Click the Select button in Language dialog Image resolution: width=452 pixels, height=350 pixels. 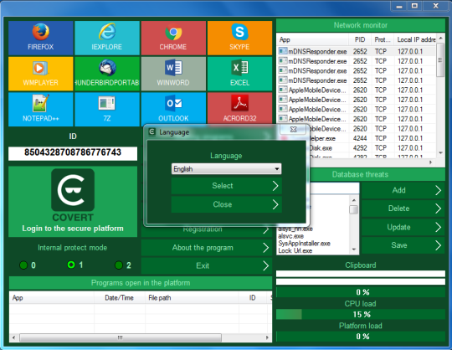click(226, 186)
